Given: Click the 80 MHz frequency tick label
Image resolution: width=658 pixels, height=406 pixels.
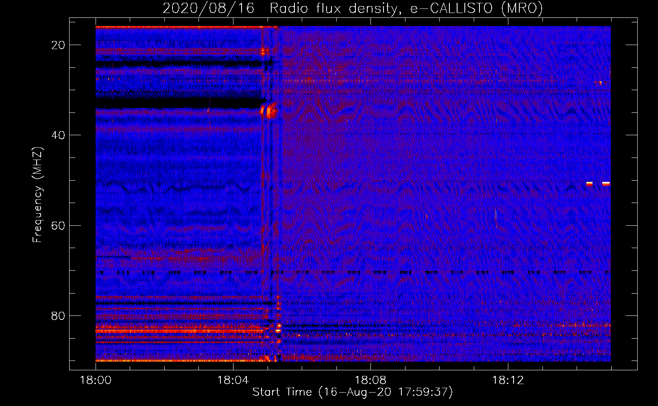Looking at the screenshot, I should (x=59, y=316).
